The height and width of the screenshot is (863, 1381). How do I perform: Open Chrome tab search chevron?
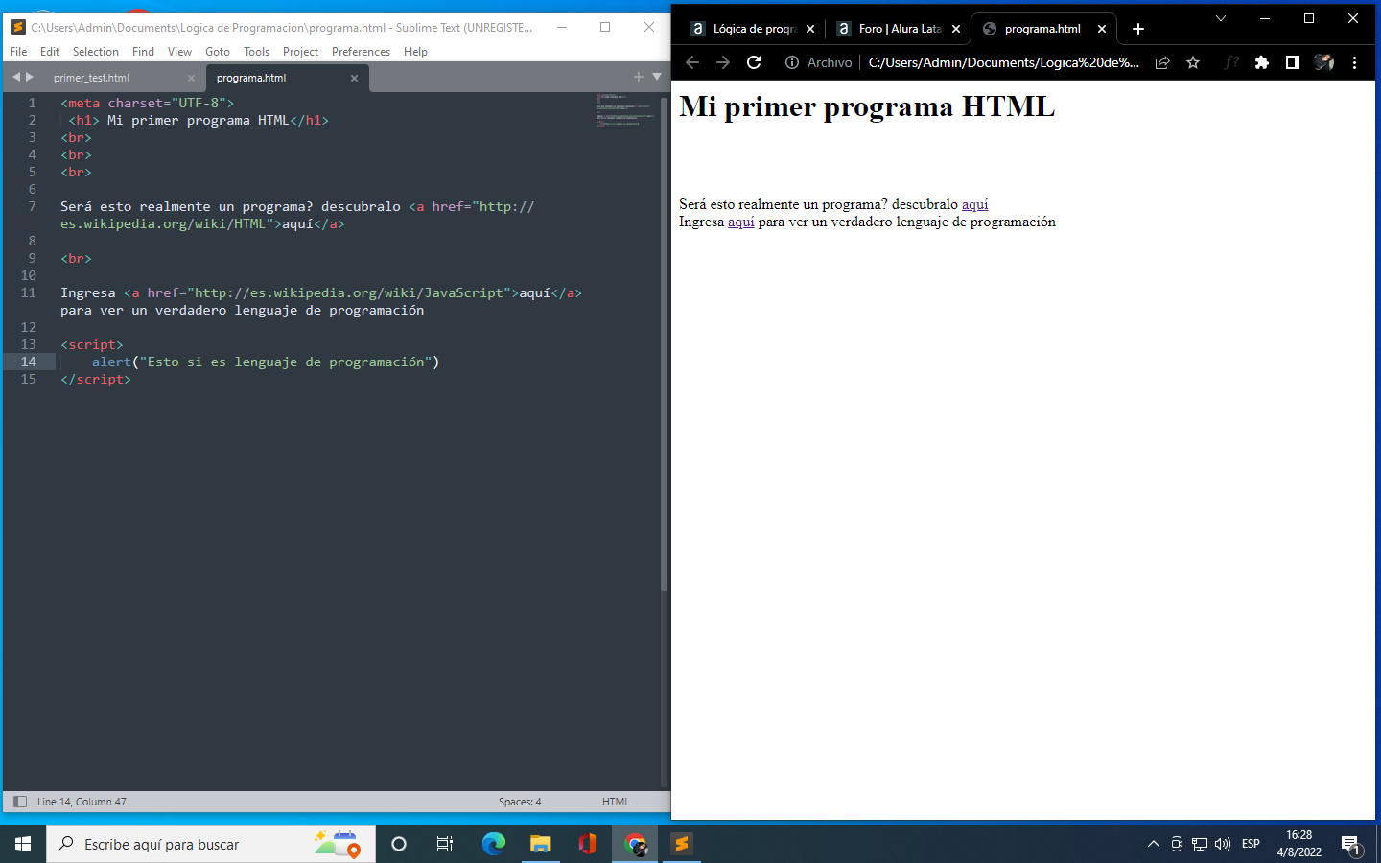(1221, 18)
